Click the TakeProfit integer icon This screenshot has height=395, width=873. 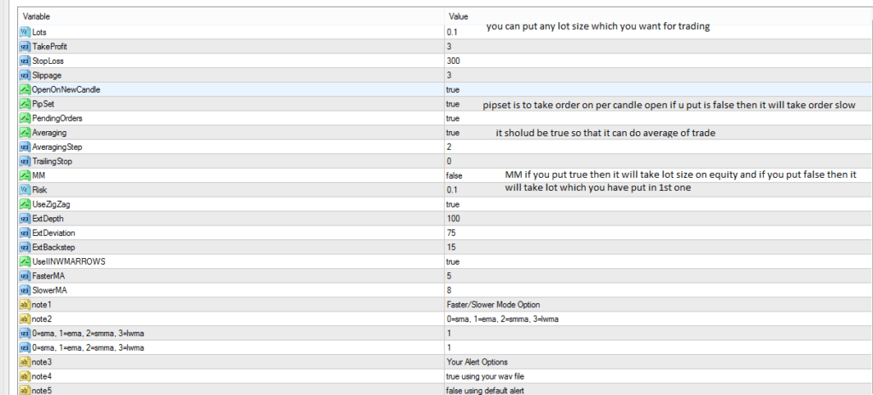click(23, 46)
